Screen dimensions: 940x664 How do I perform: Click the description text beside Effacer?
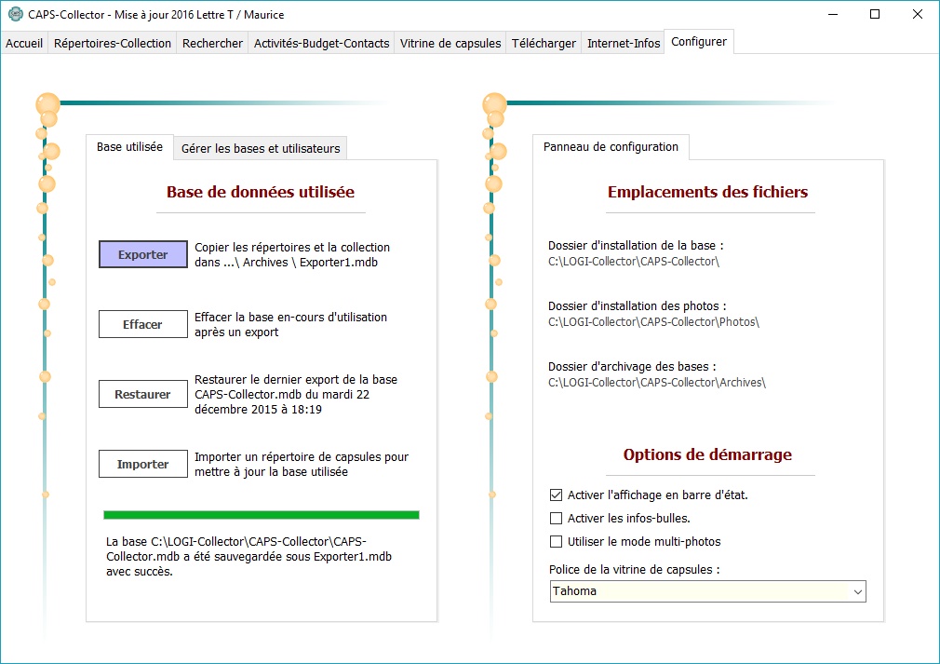(x=290, y=324)
